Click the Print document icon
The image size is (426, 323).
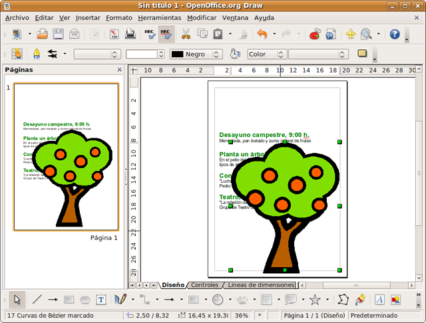coord(130,33)
